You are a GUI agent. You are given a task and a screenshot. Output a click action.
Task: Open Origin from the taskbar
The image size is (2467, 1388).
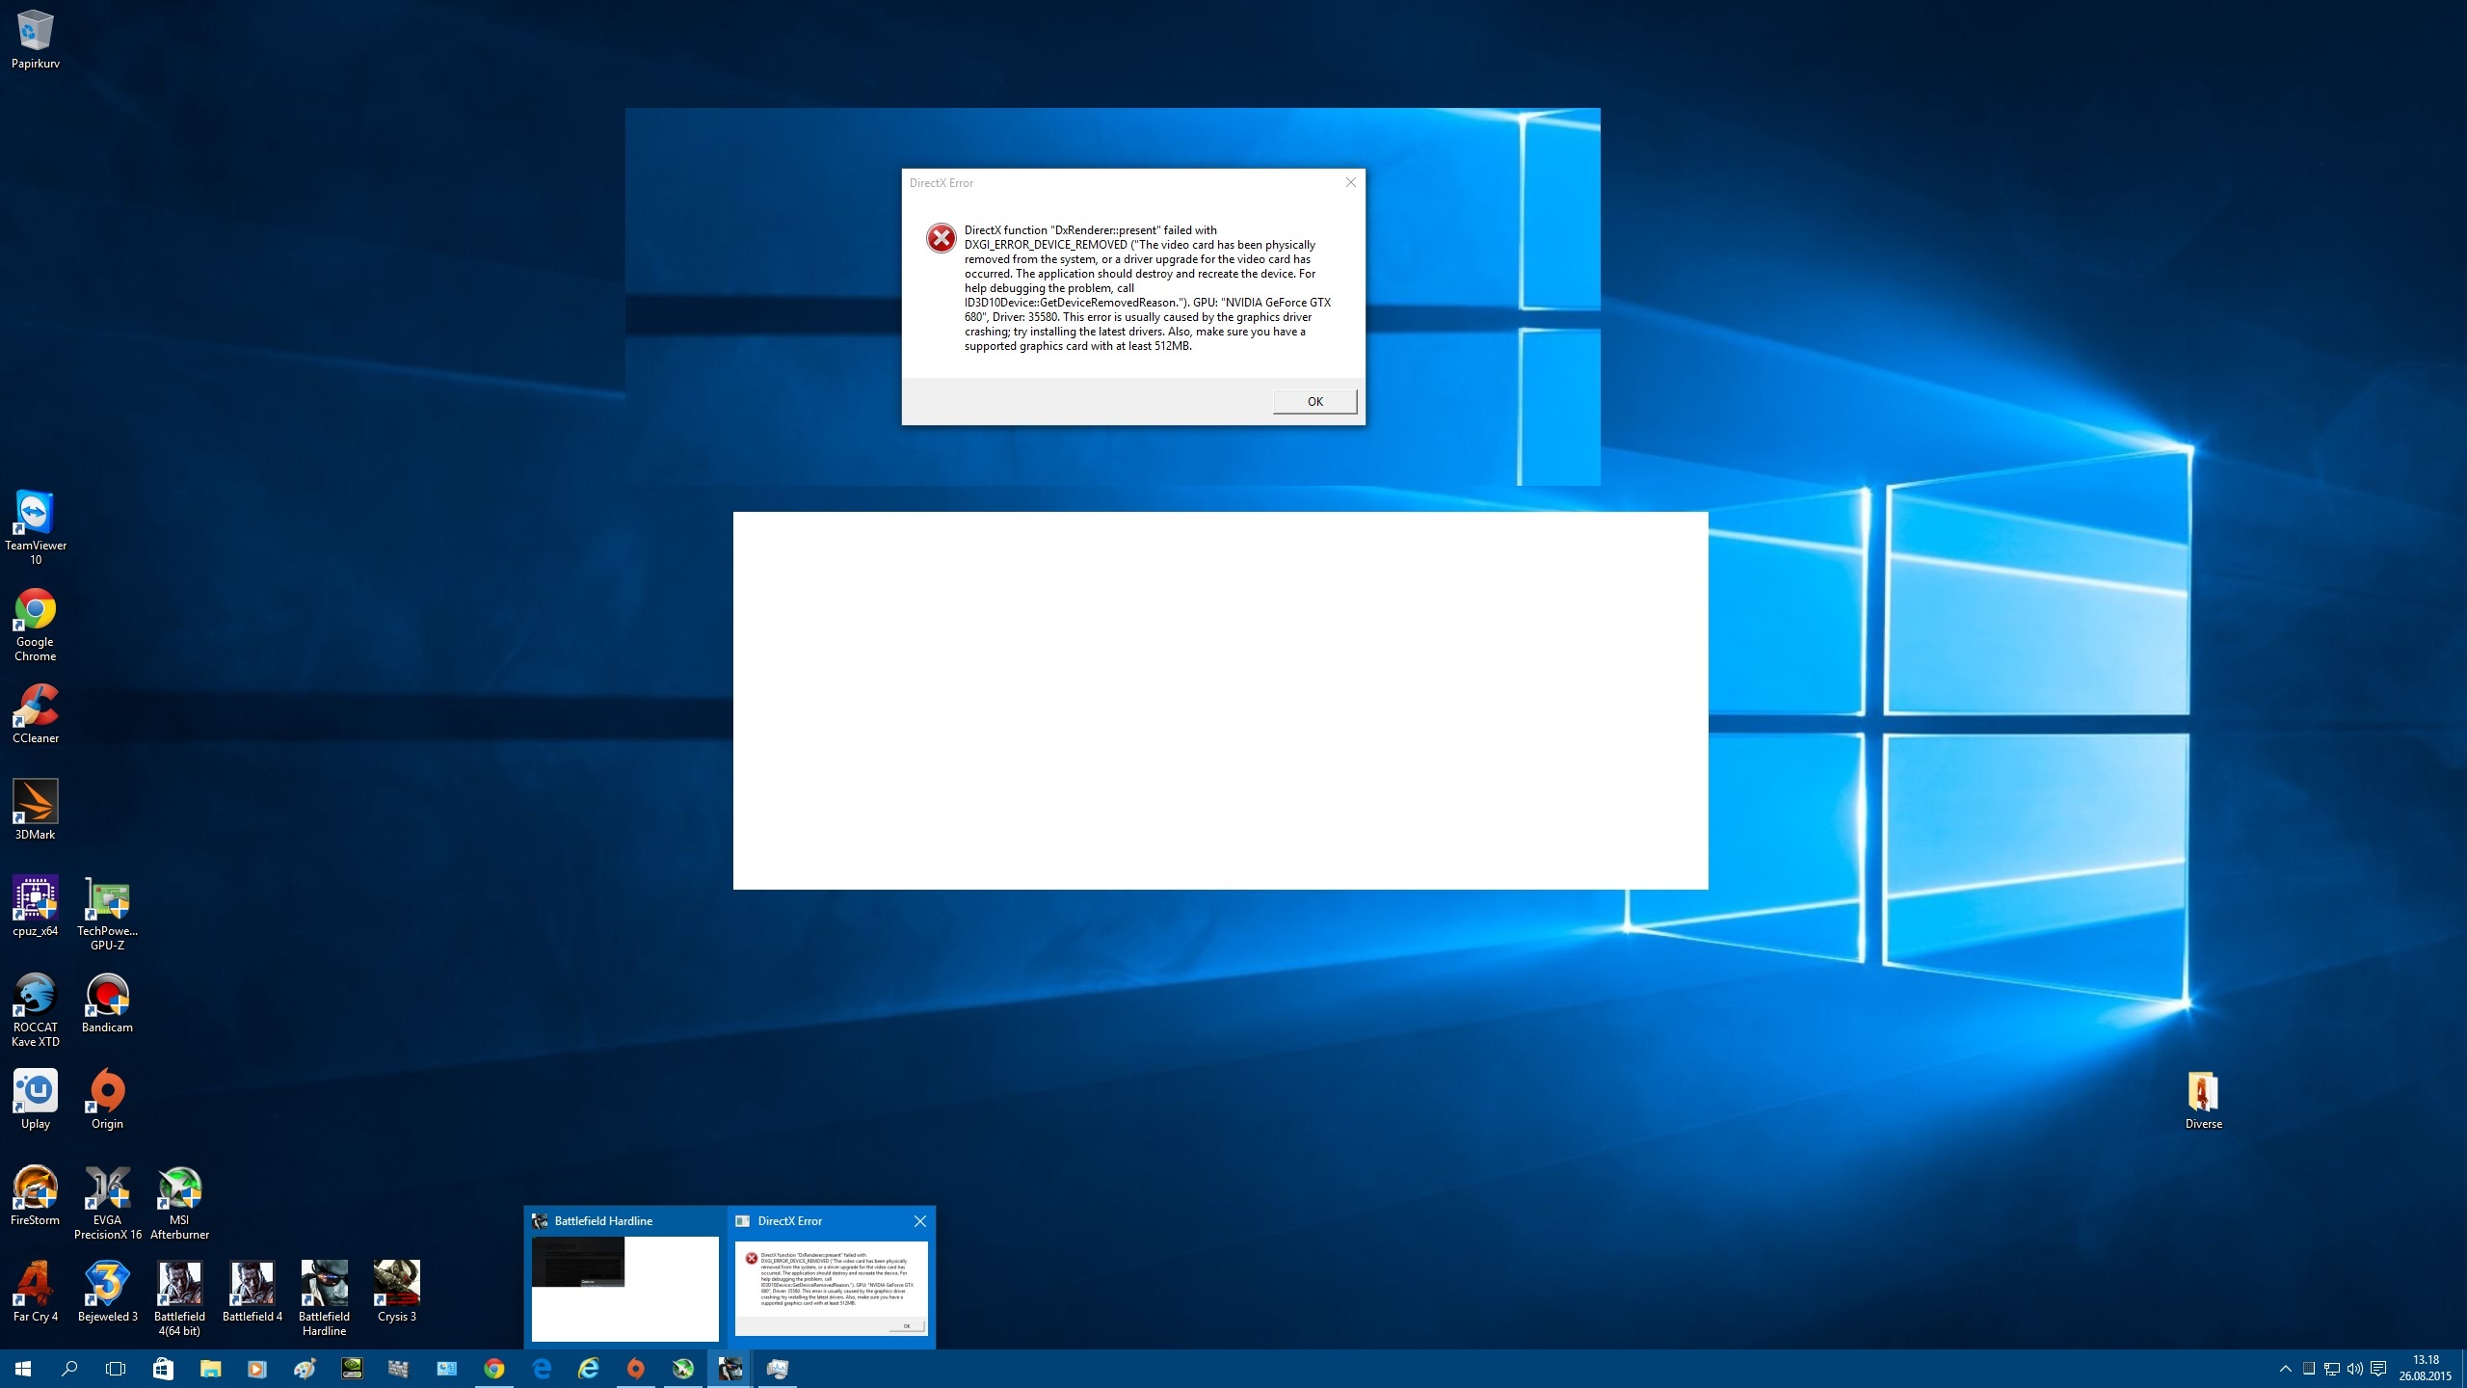pyautogui.click(x=635, y=1369)
